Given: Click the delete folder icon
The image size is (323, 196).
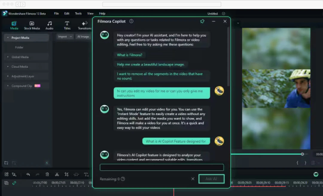Looking at the screenshot, I should click(x=14, y=163).
